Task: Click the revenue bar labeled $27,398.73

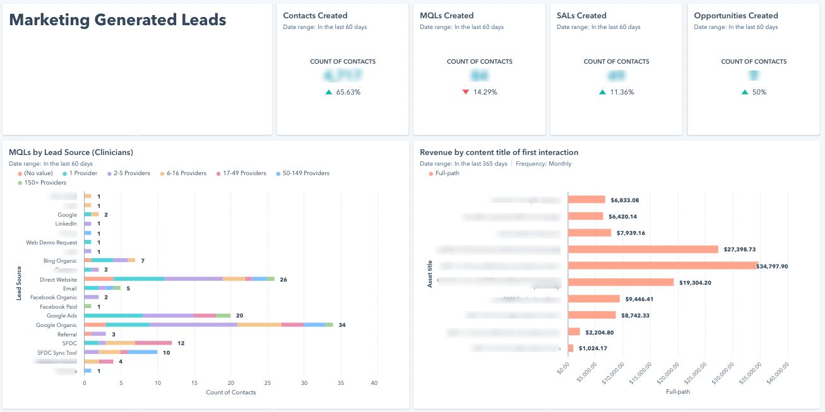Action: click(643, 249)
